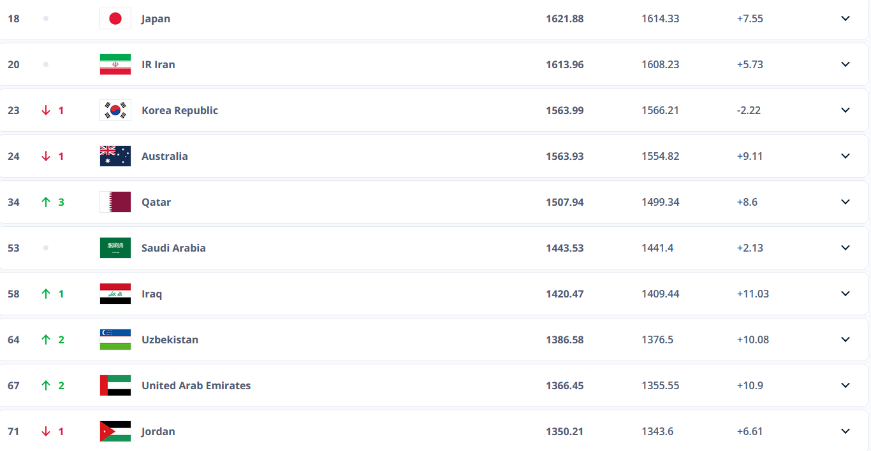Click the IR Iran flag icon
The image size is (871, 451).
click(115, 64)
